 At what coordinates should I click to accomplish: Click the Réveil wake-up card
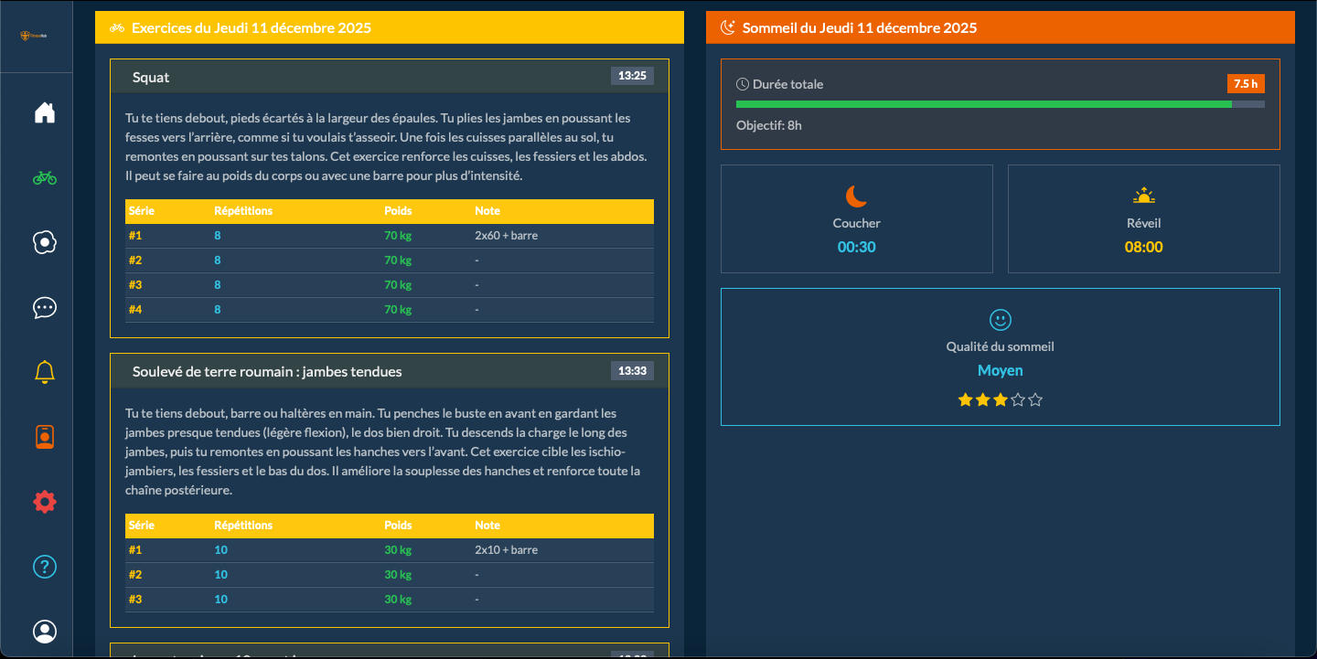(x=1143, y=219)
